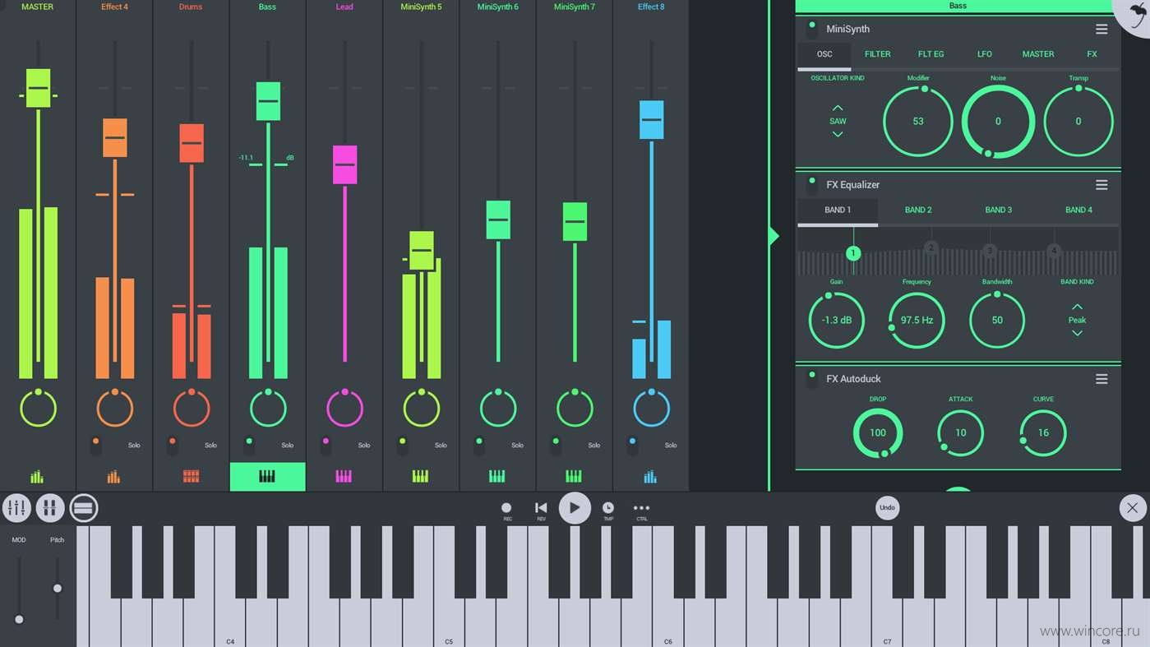
Task: Mute the Effect 8 channel toggle
Action: click(x=632, y=445)
